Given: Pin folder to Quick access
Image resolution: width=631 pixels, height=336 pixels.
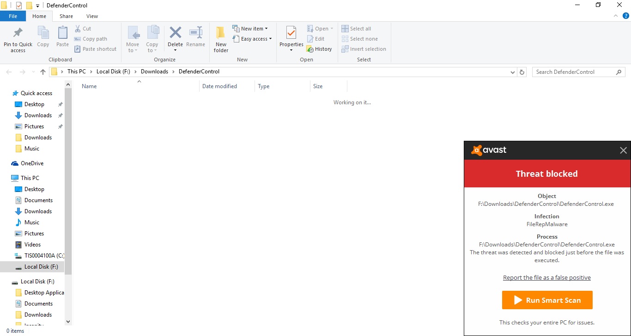Looking at the screenshot, I should [18, 39].
